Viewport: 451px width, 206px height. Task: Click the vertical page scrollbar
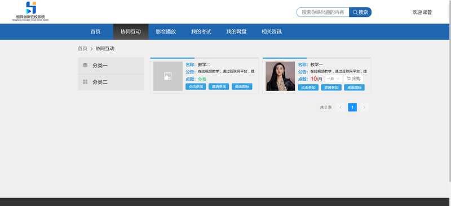coord(450,91)
